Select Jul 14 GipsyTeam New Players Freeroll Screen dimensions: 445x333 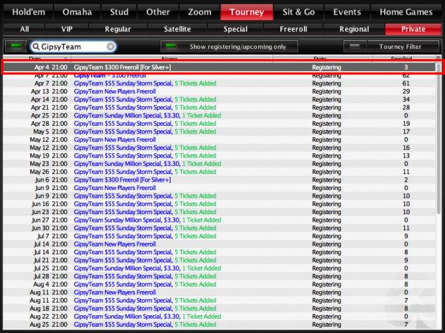coord(219,244)
